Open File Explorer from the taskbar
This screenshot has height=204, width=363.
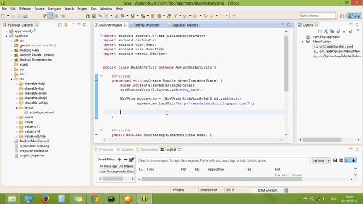tap(12, 199)
